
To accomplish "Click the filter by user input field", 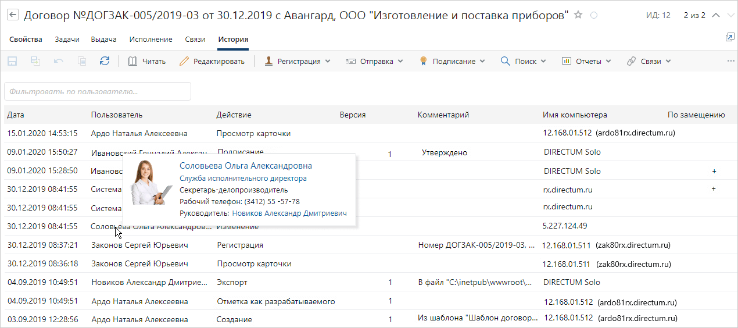I will click(x=98, y=91).
